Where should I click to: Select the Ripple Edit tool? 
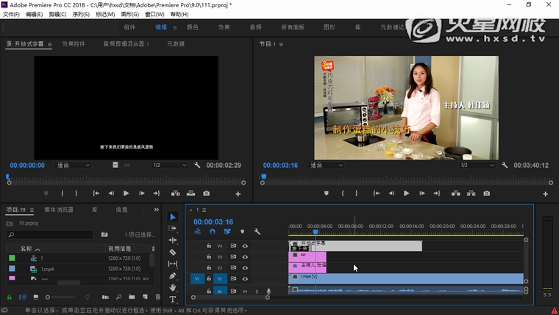[x=173, y=240]
